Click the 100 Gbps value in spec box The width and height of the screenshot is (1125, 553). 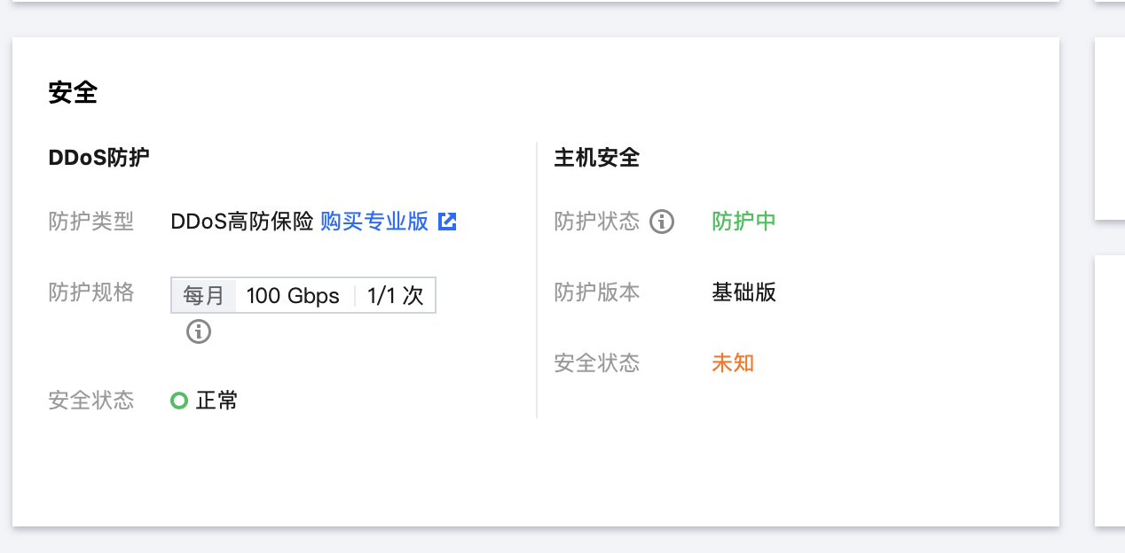tap(293, 296)
